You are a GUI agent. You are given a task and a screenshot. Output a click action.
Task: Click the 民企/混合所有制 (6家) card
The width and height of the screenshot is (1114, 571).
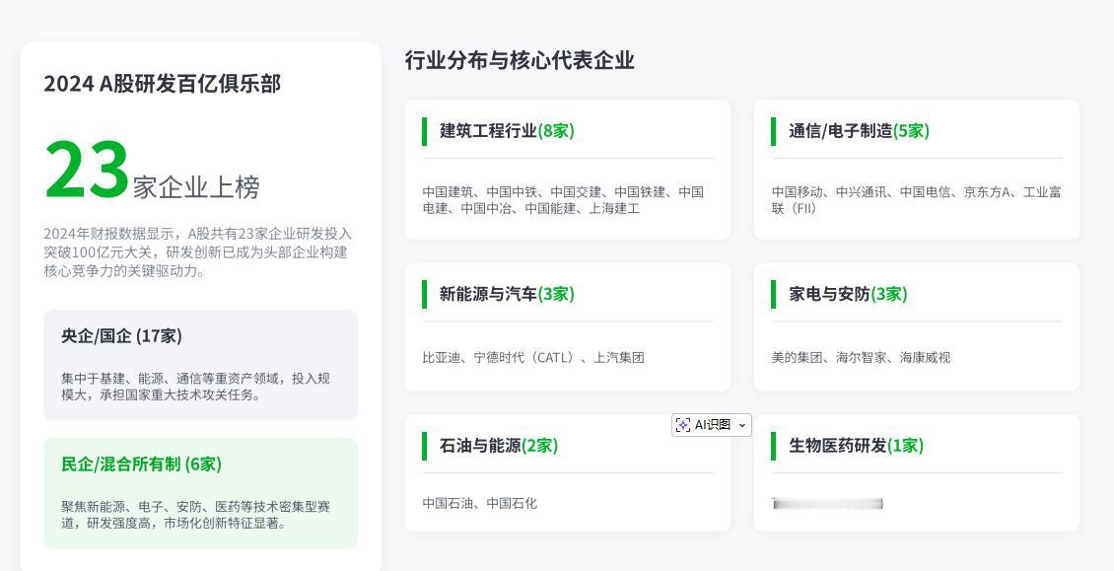click(200, 489)
